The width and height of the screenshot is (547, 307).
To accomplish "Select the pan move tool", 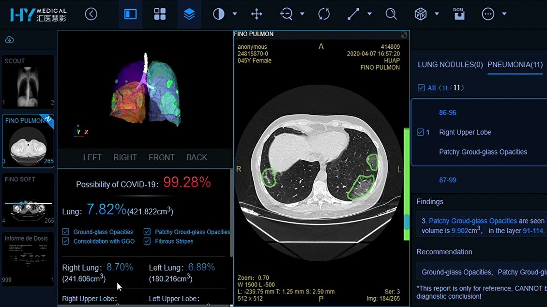I will (x=257, y=14).
